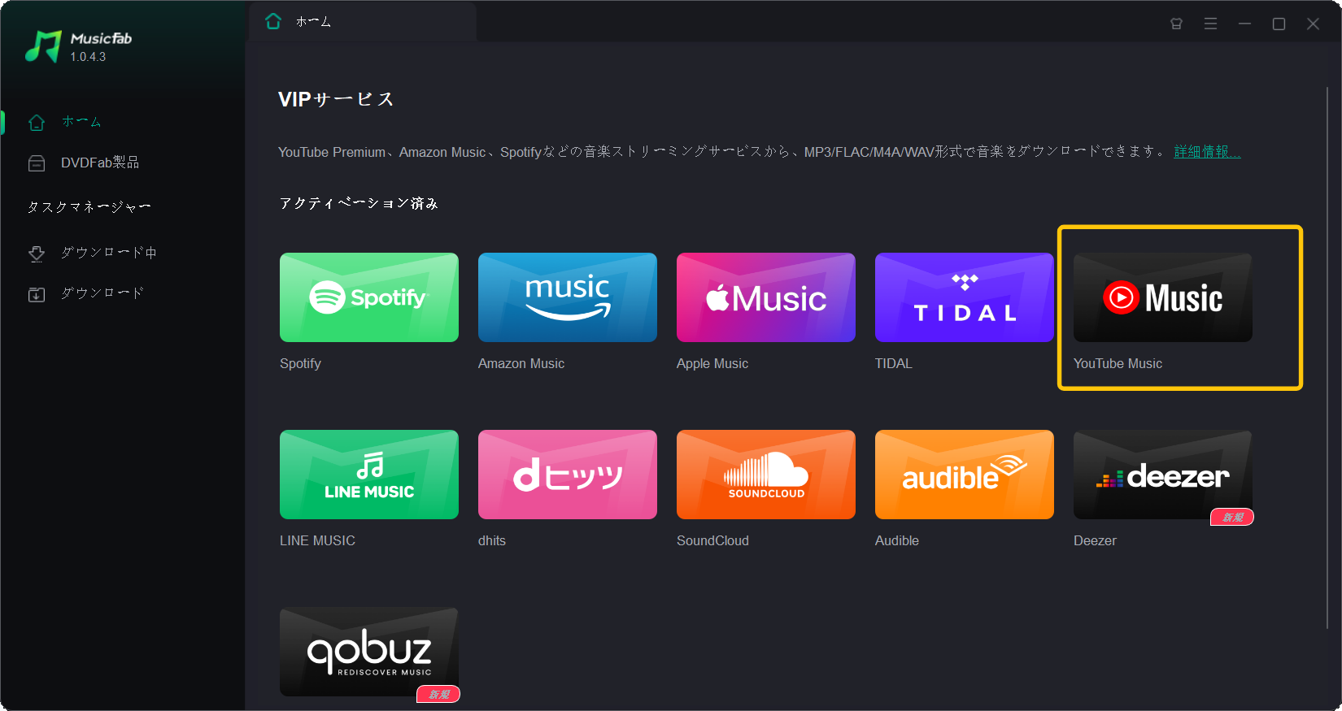Click the vertical scrollbar on the right
The width and height of the screenshot is (1342, 711).
[x=1327, y=358]
